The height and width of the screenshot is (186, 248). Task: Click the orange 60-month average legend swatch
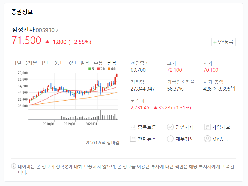click(109, 69)
